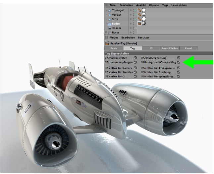Select the Topsegel object
The width and height of the screenshot is (214, 174).
[118, 10]
